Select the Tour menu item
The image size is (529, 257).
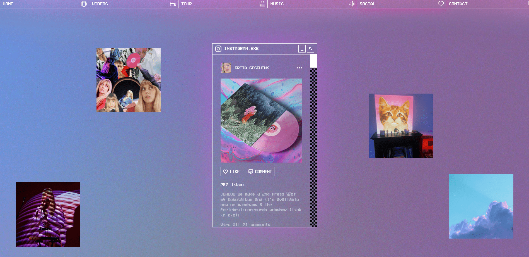point(186,4)
